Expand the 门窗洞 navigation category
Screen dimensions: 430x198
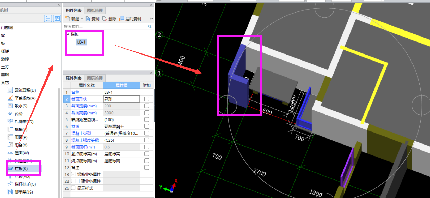tap(7, 28)
